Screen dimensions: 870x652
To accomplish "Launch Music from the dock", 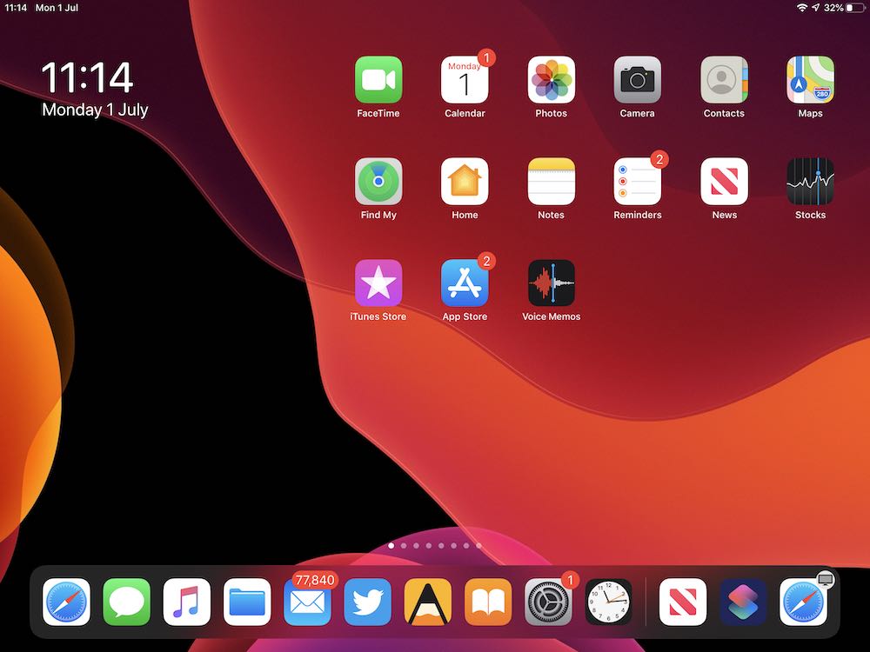I will pos(187,602).
